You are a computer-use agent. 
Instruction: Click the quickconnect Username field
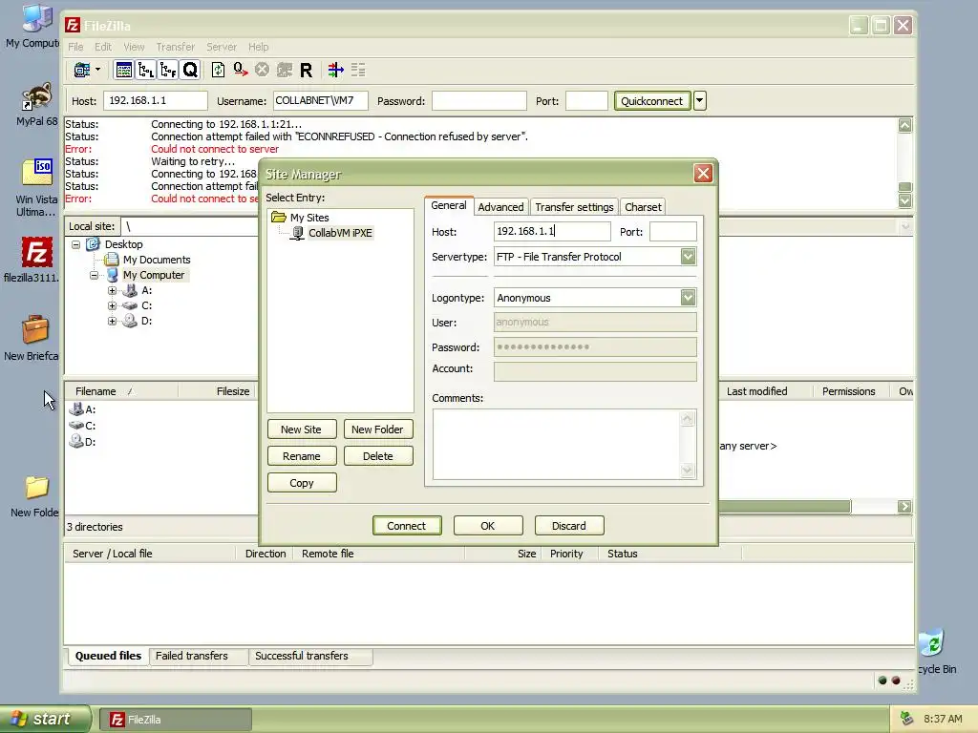pyautogui.click(x=321, y=100)
